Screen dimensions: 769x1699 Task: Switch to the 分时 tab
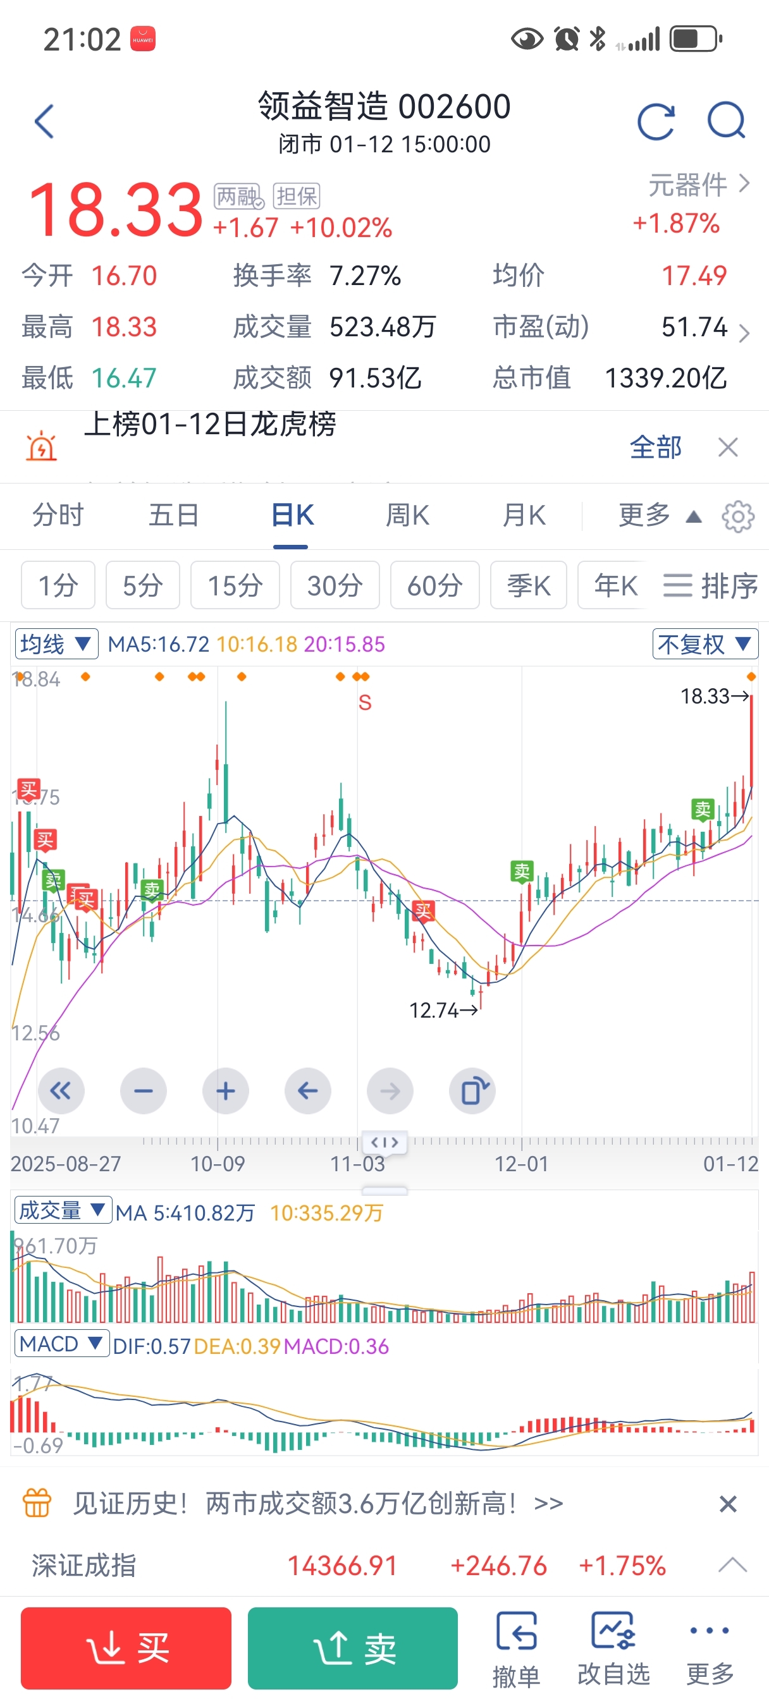[x=58, y=516]
